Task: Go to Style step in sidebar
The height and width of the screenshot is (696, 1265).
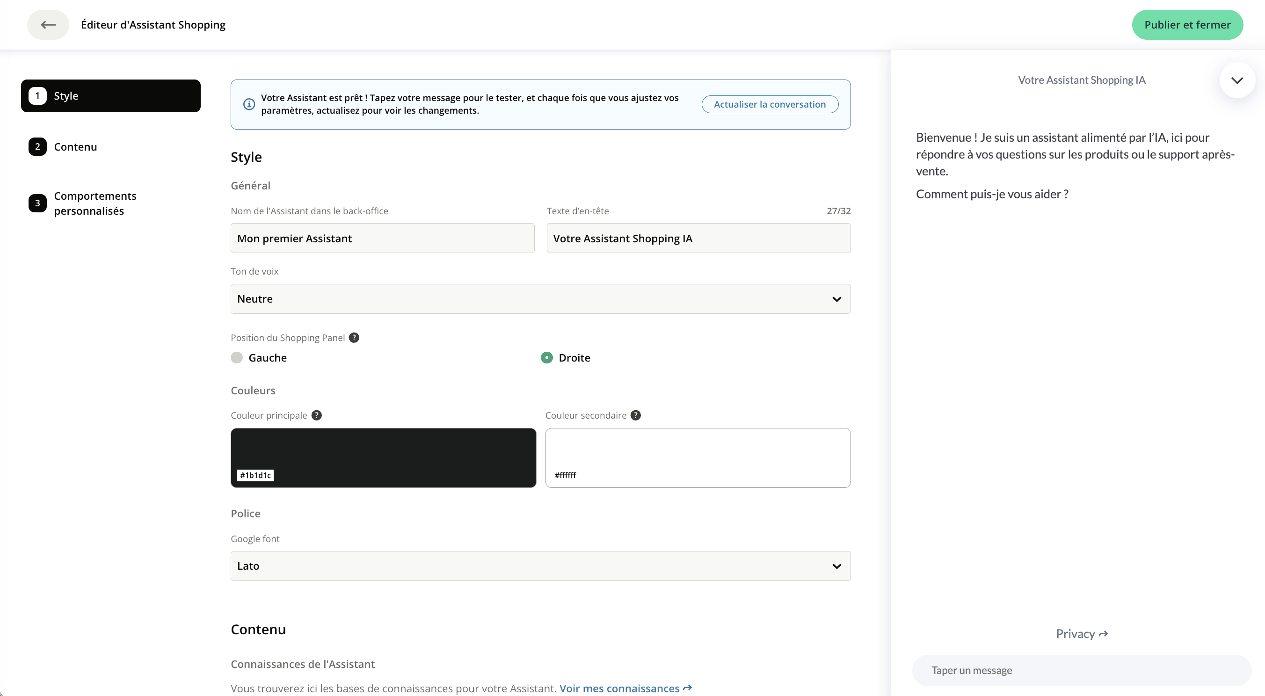Action: 110,96
